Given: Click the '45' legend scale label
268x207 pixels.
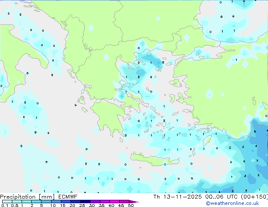Looking at the screenshot, I should coord(121,205).
